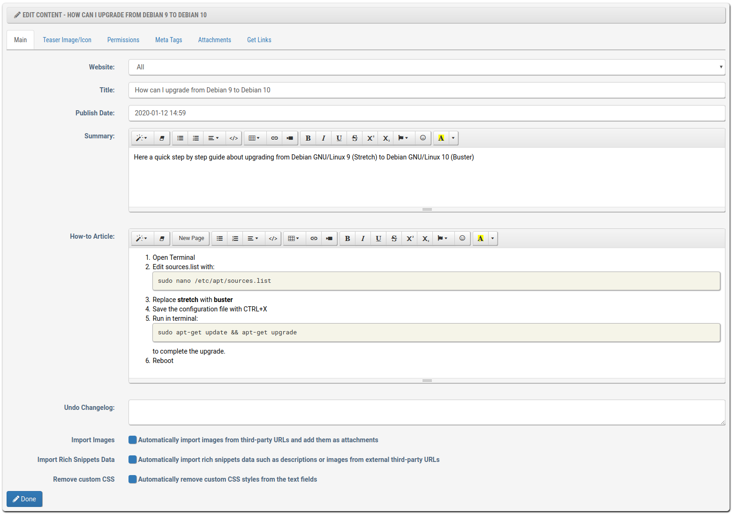Viewport: 732px width, 514px height.
Task: Apply superscript in How-to Article editor
Action: coord(410,238)
